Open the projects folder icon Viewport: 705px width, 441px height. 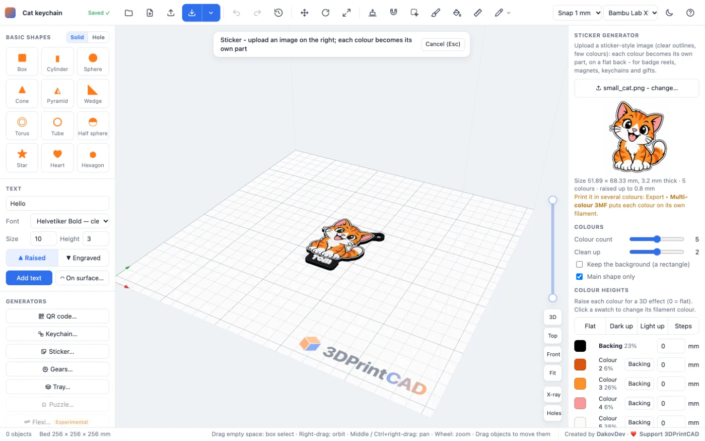(x=129, y=13)
